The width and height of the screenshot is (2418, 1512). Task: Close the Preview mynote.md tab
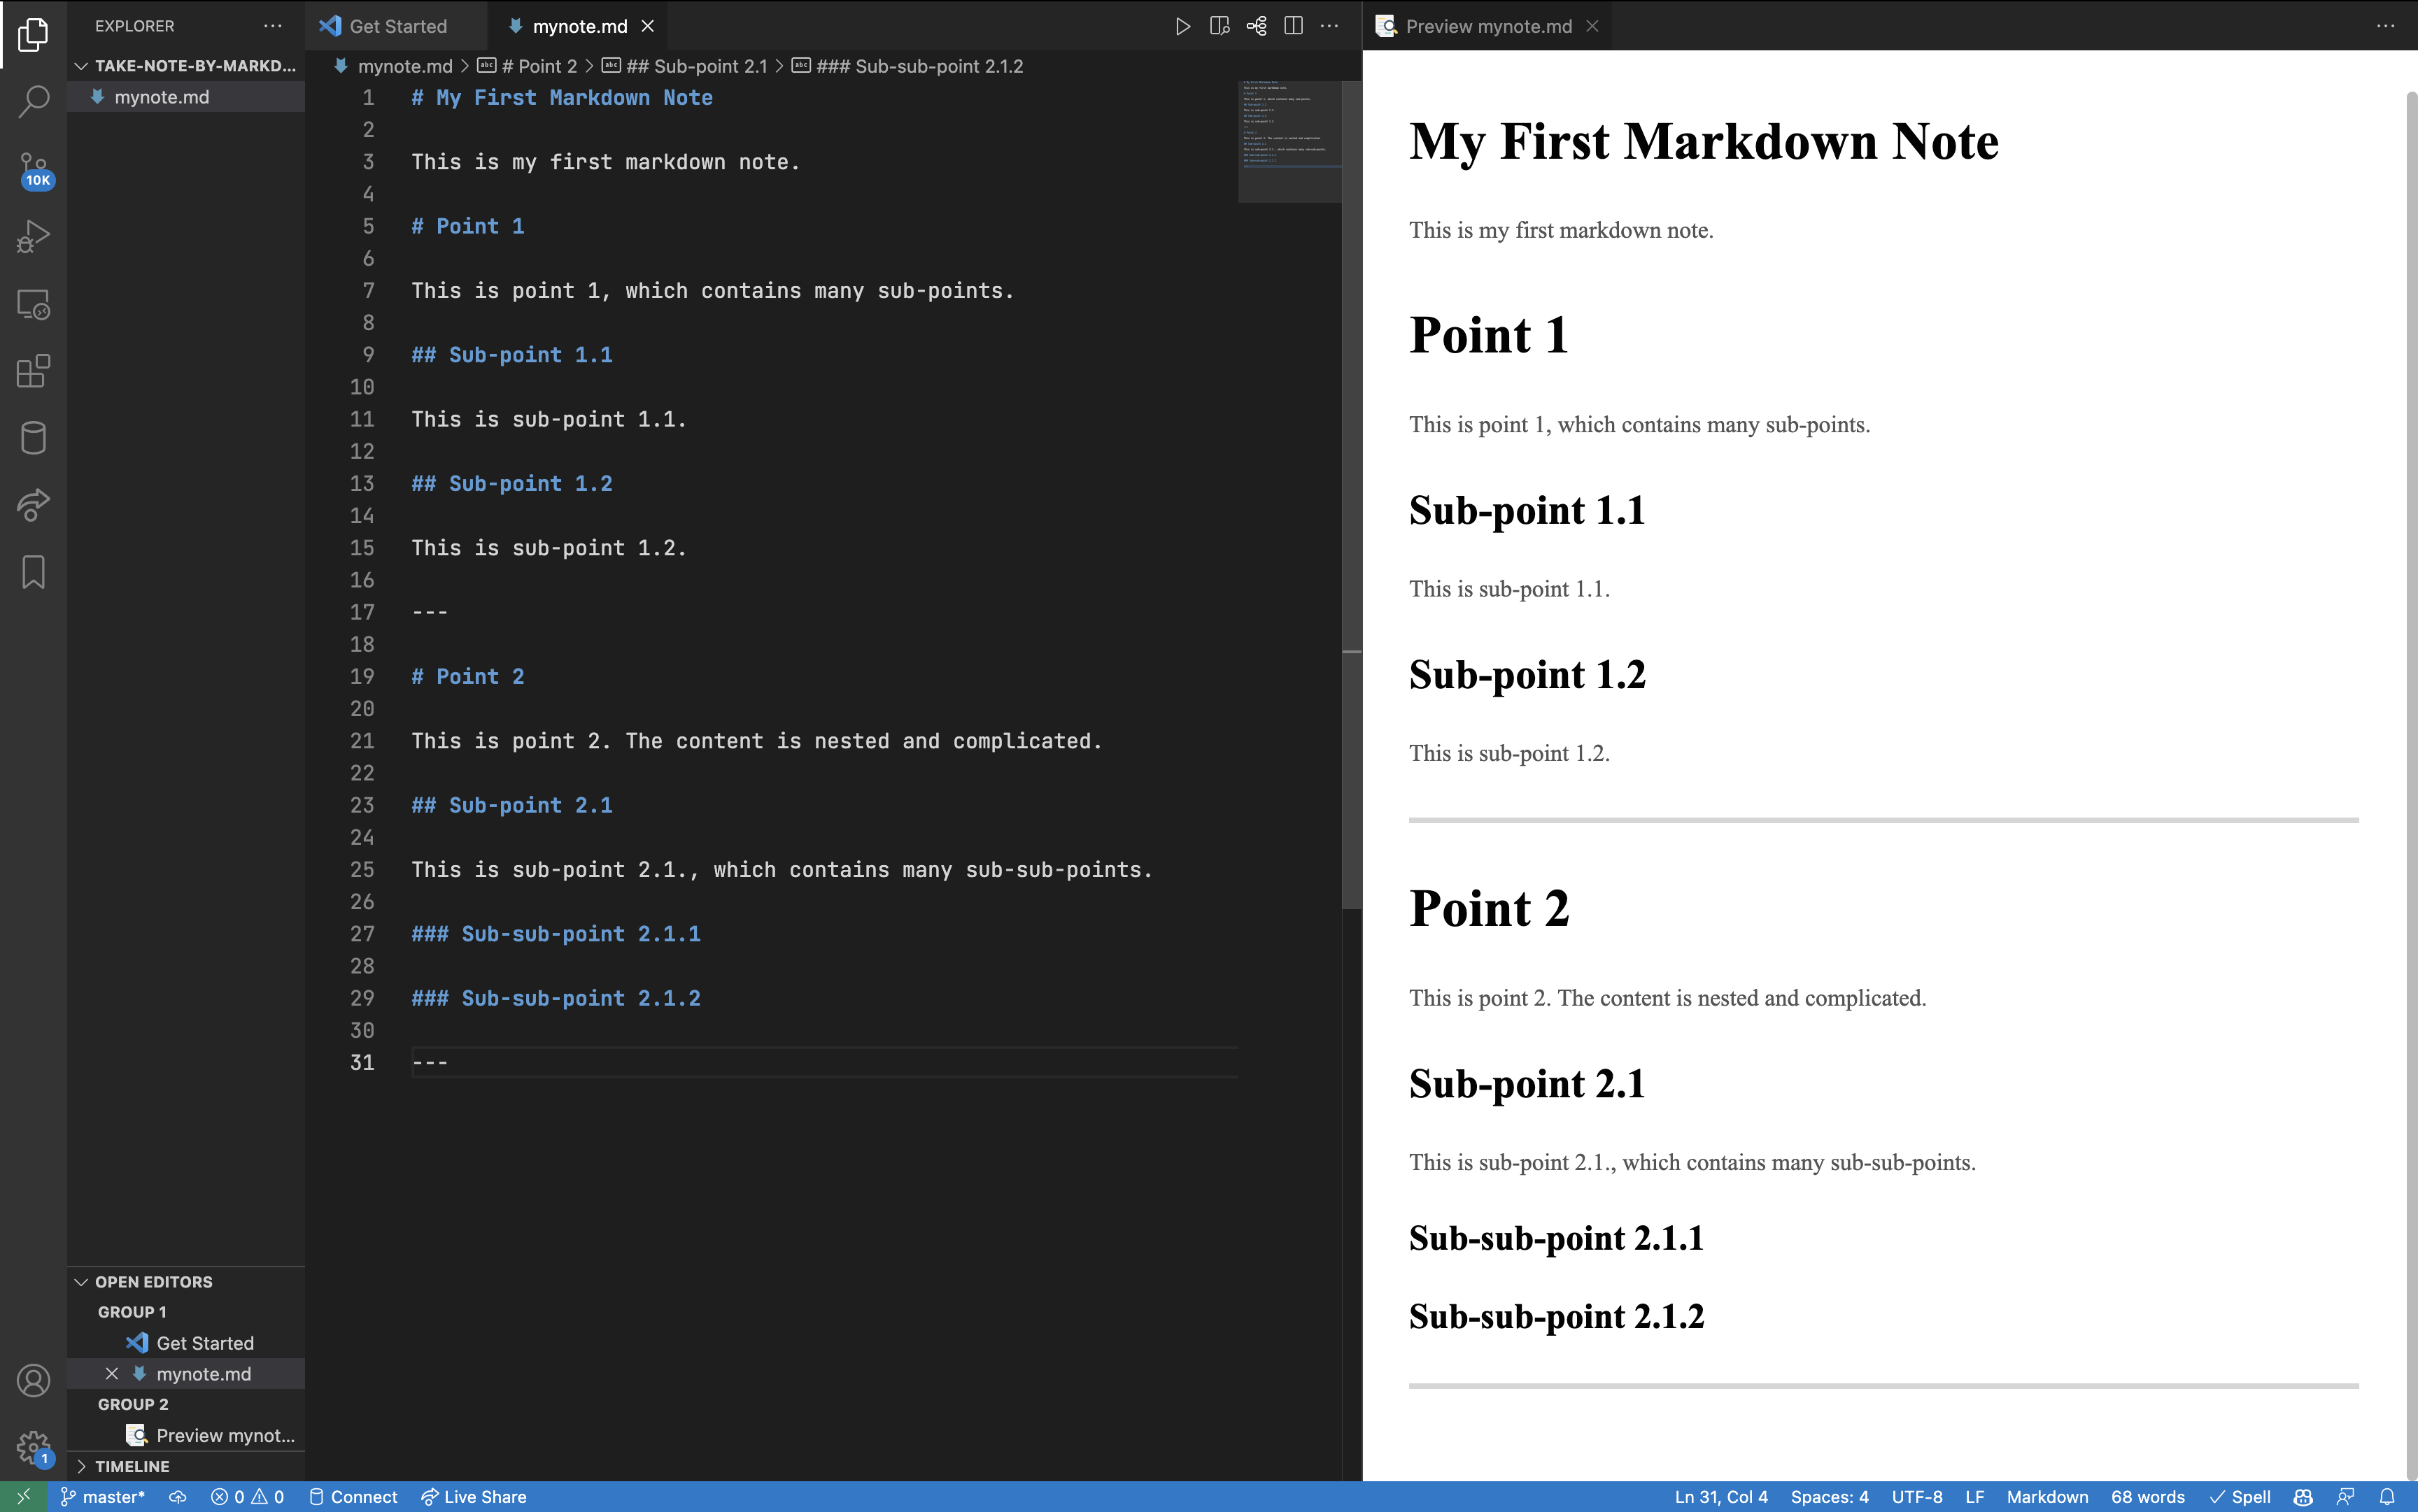coord(1592,26)
